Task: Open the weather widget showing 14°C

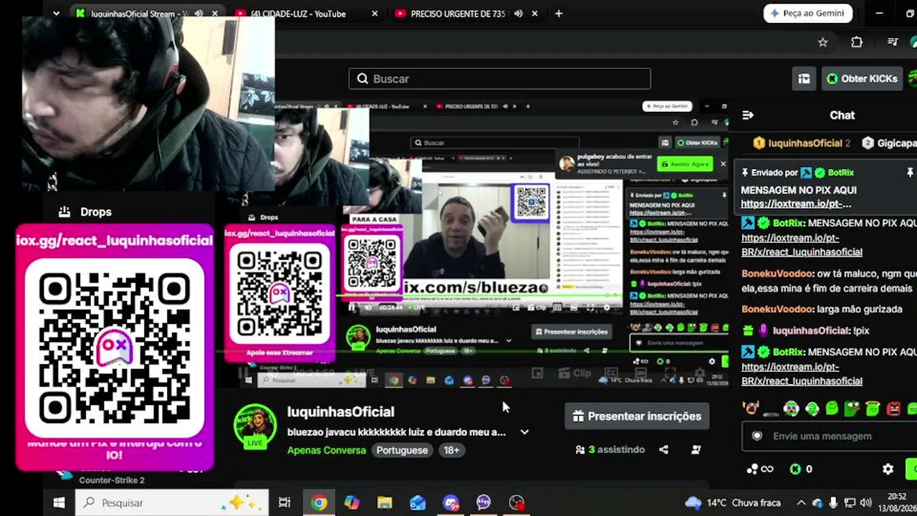Action: point(733,503)
